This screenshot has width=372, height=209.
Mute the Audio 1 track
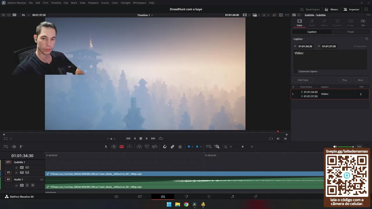point(33,185)
